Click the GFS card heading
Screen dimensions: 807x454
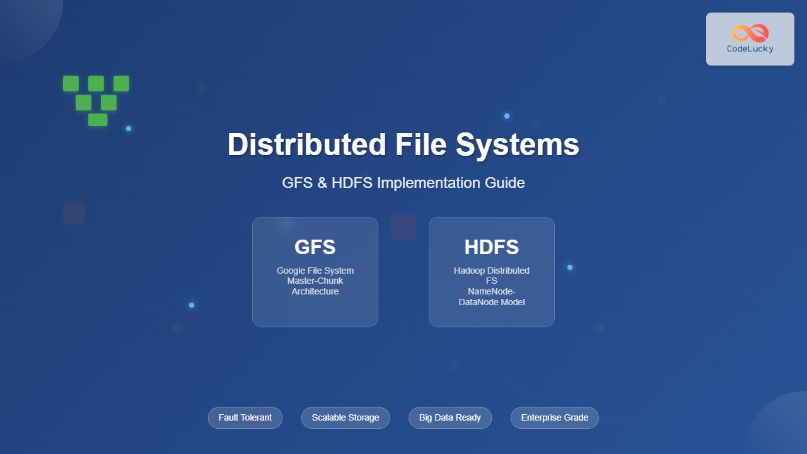315,247
